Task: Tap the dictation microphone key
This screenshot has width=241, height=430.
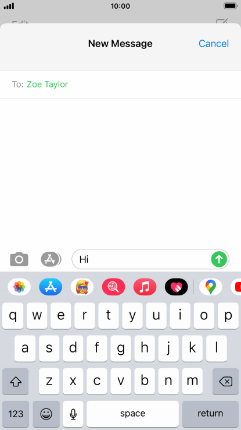Action: [73, 414]
